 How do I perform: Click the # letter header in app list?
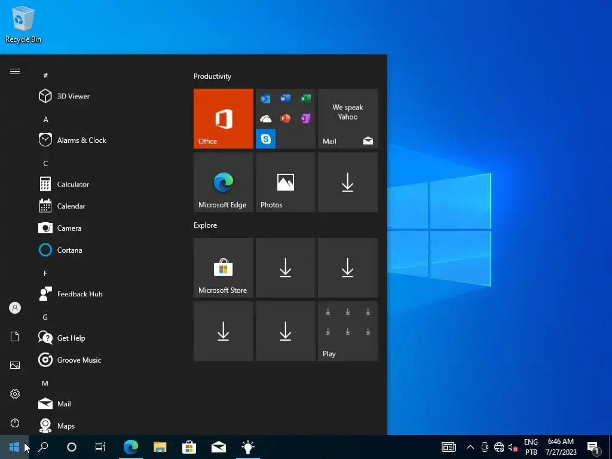[x=45, y=75]
